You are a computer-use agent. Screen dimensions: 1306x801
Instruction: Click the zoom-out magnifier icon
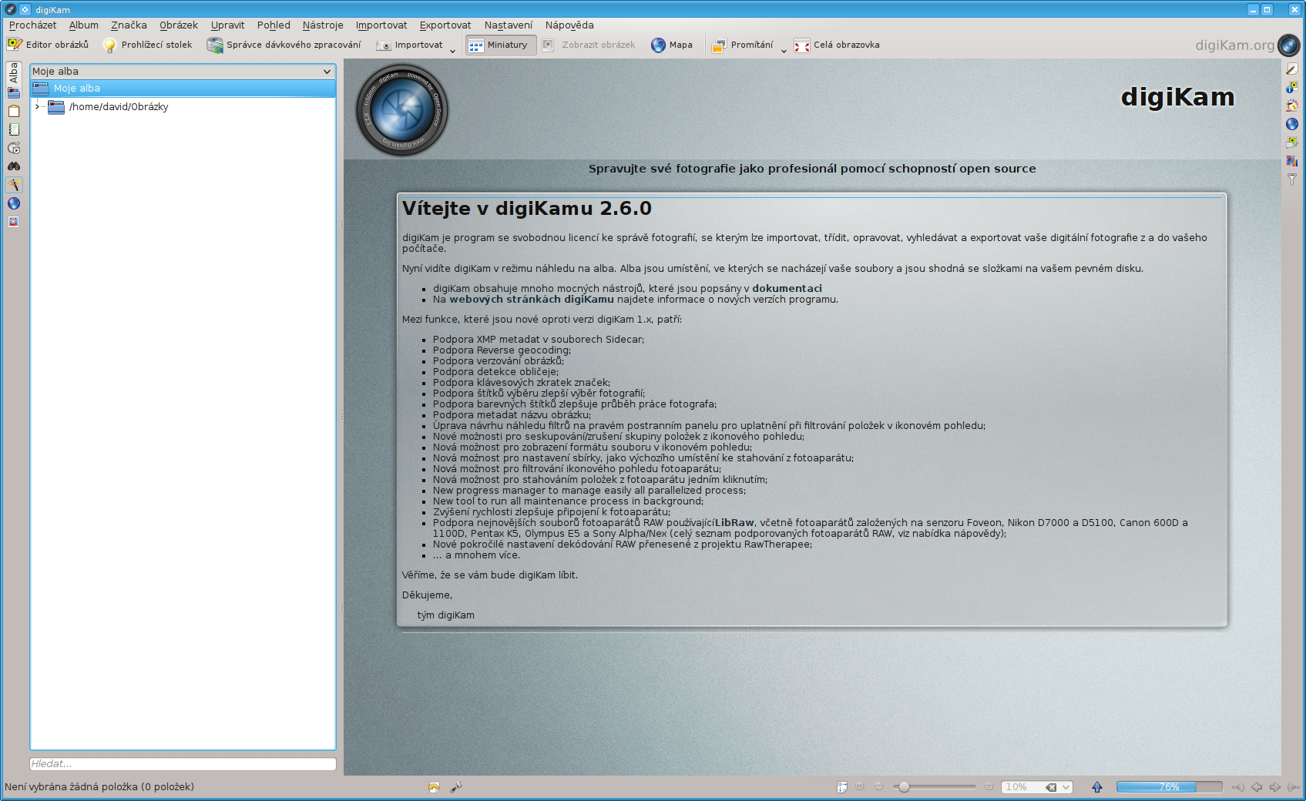coord(878,787)
